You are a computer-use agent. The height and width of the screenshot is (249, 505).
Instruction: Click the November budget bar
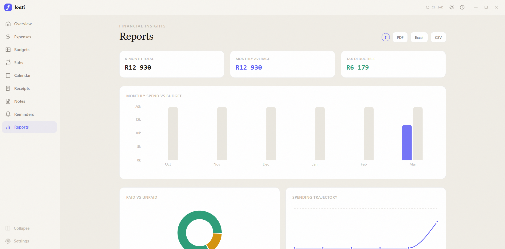pos(222,133)
